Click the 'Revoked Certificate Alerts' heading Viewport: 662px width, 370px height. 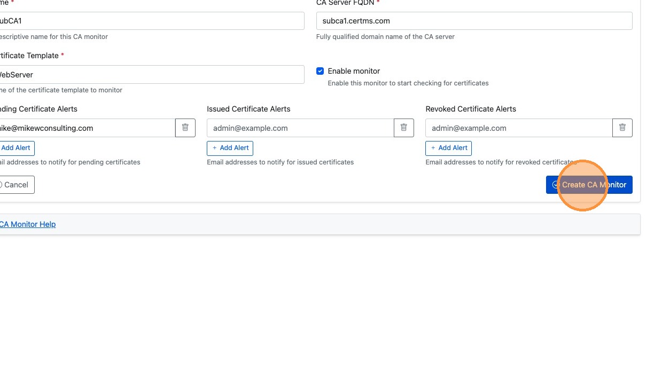click(x=471, y=109)
